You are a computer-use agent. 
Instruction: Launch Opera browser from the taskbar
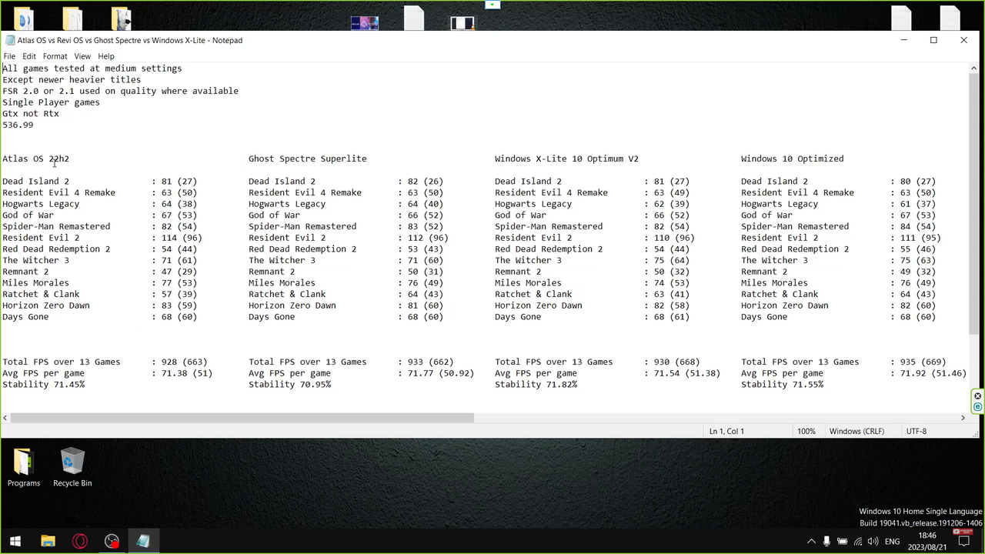pyautogui.click(x=79, y=541)
